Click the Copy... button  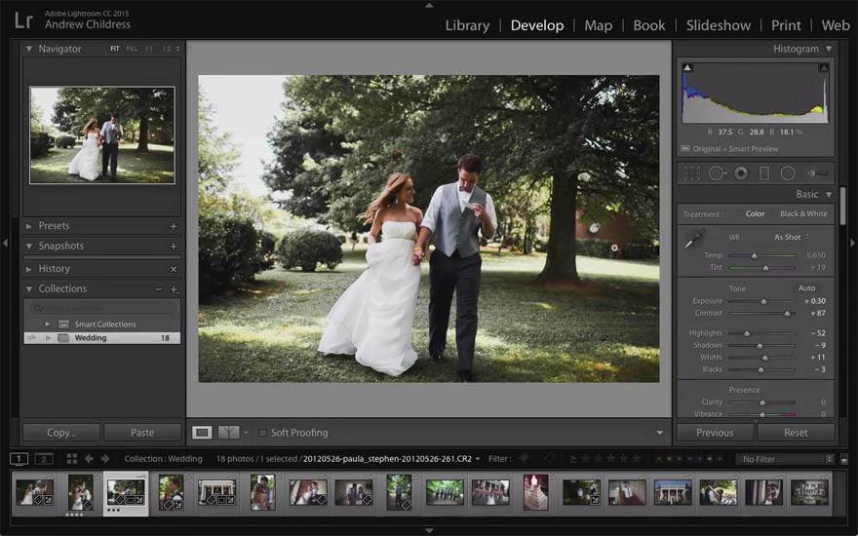coord(61,432)
